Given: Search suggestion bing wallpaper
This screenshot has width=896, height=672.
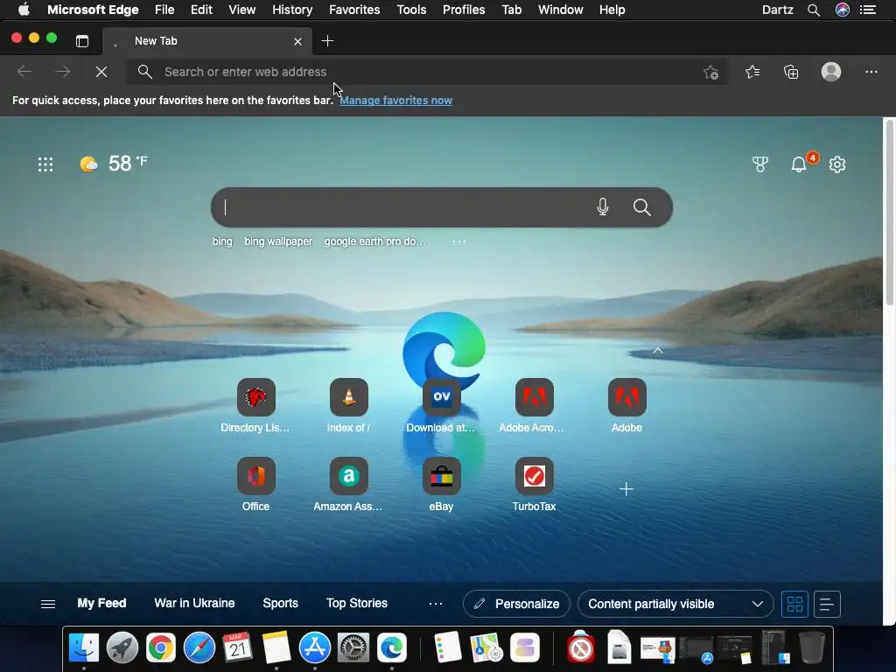Looking at the screenshot, I should [278, 241].
